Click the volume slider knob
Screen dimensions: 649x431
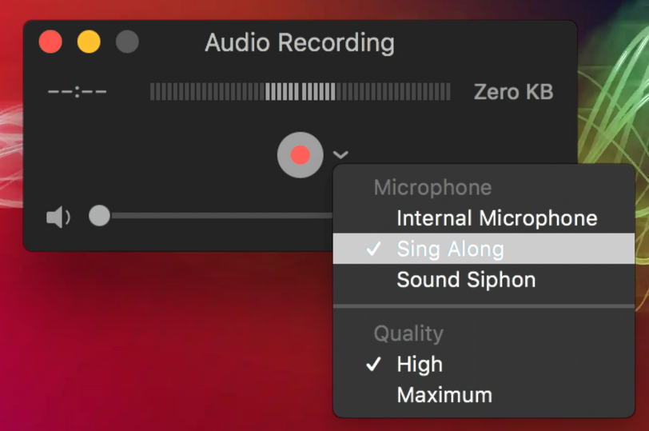(99, 216)
